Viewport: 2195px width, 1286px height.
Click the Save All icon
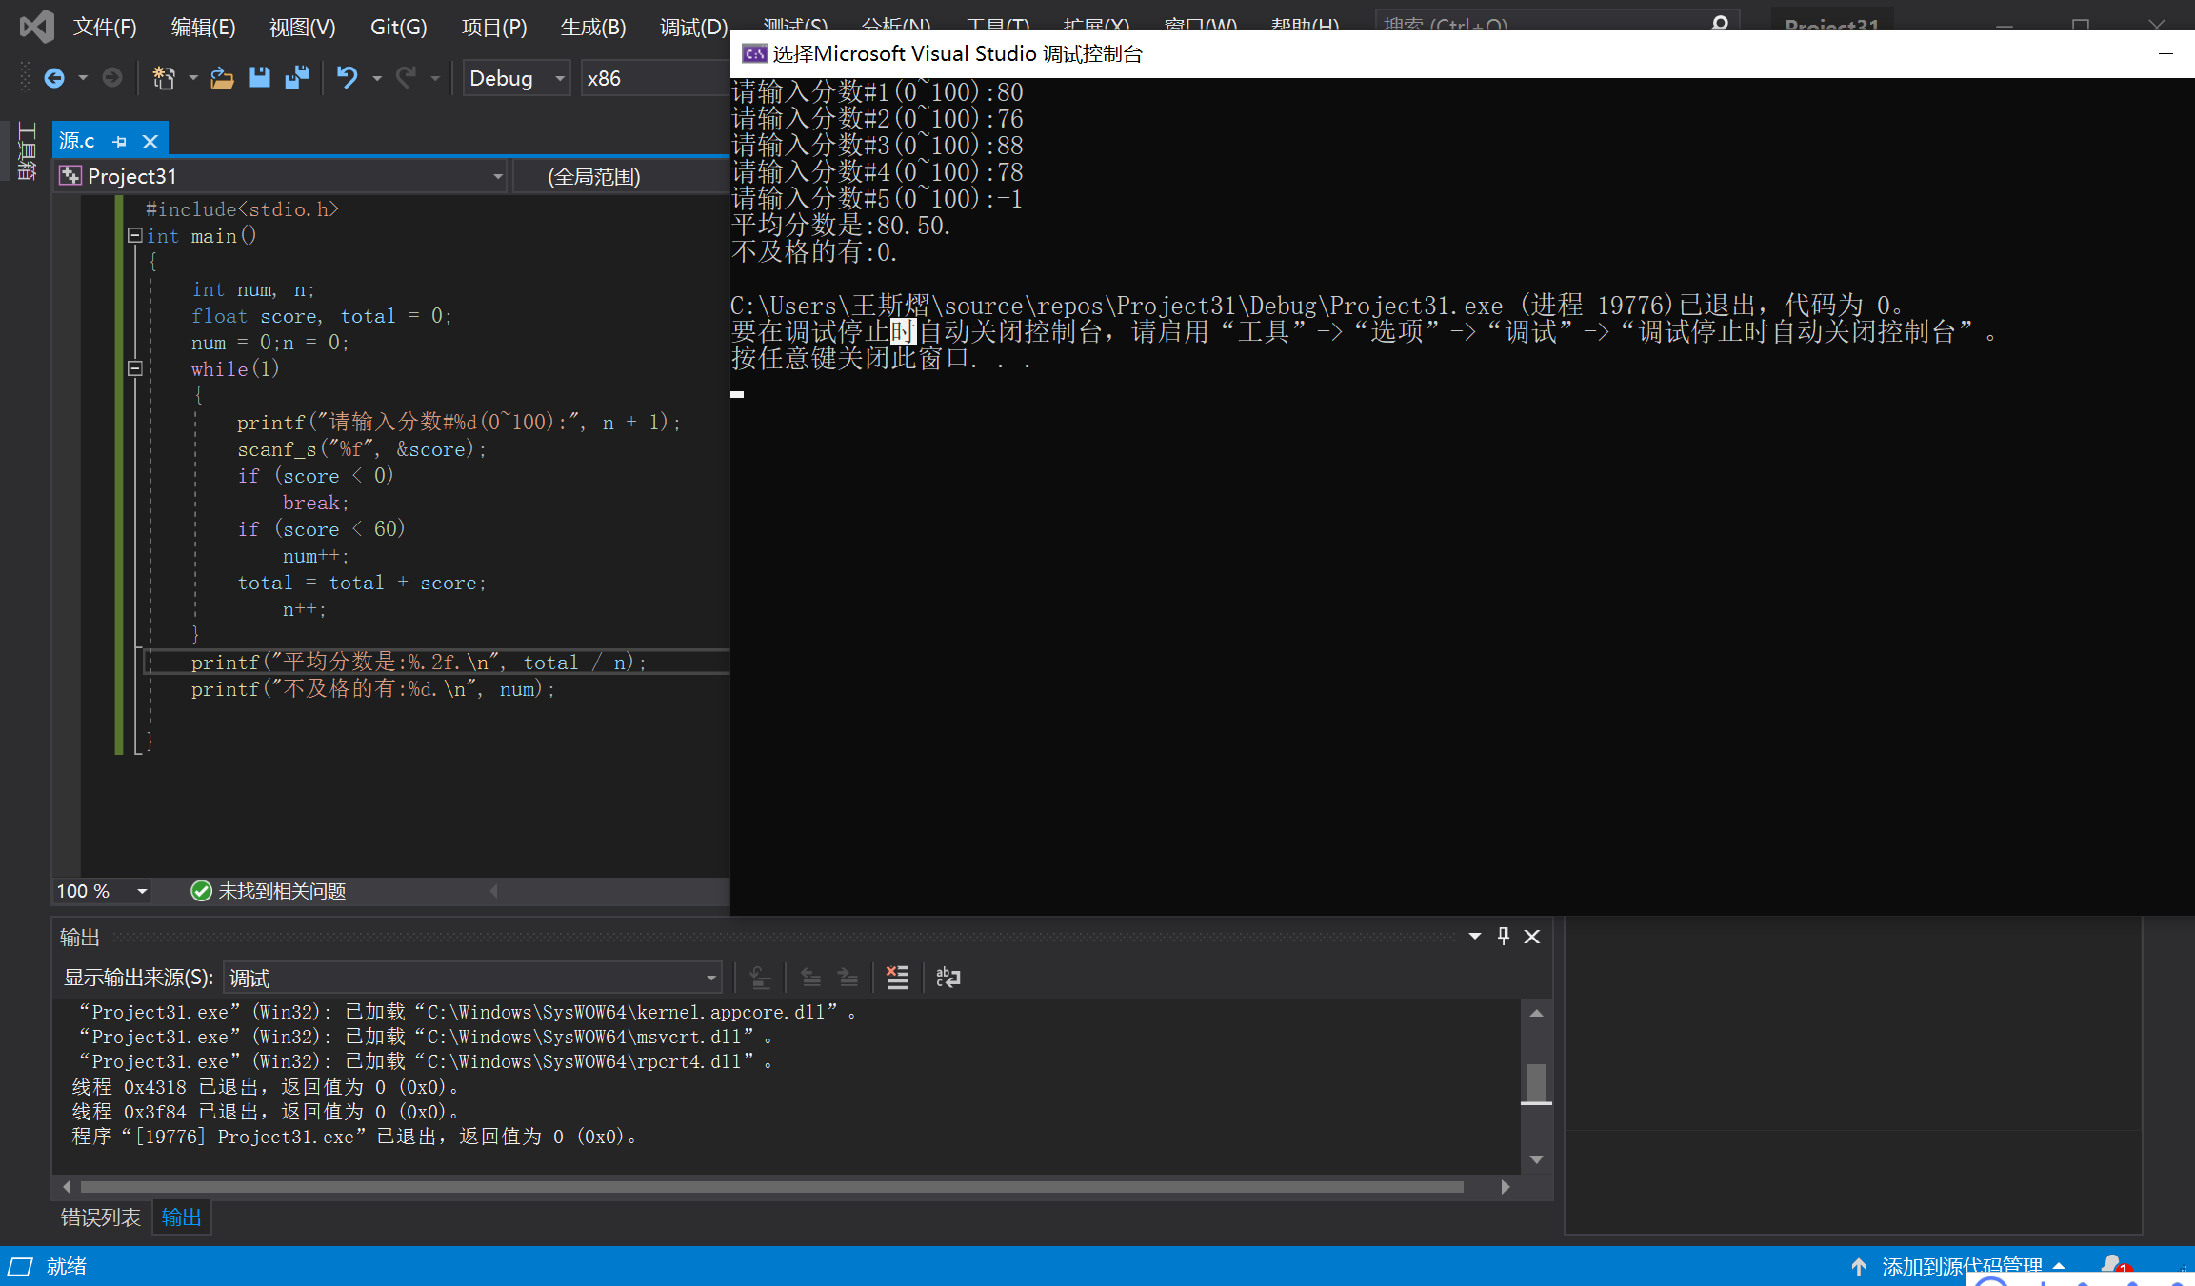[x=297, y=78]
